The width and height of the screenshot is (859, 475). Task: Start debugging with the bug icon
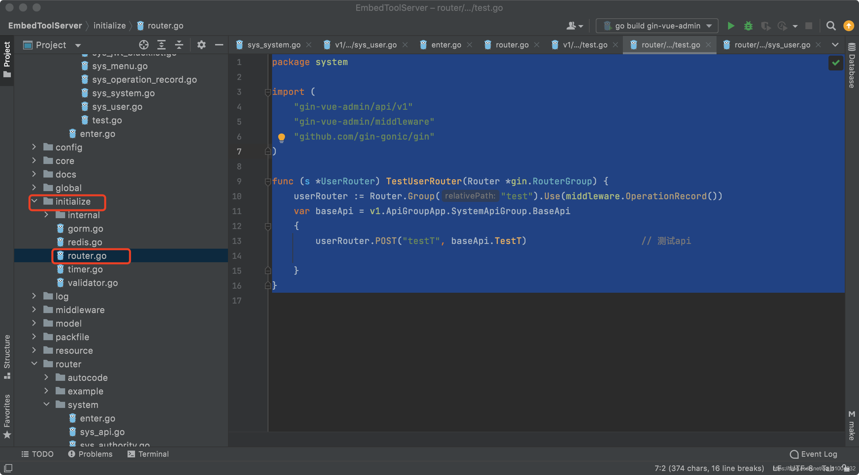(748, 26)
